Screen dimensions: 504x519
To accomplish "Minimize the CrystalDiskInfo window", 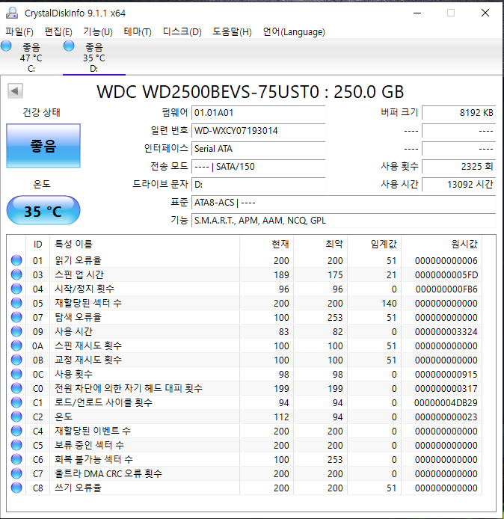I will 417,13.
